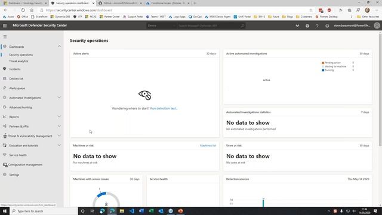The height and width of the screenshot is (215, 382).
Task: Select Threat analytics in sidebar
Action: (x=19, y=61)
